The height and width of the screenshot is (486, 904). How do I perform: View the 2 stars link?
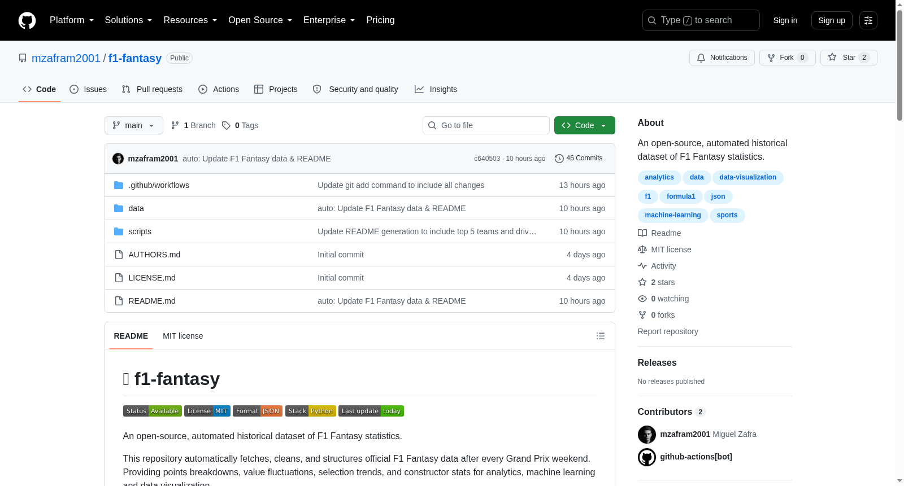coord(657,282)
